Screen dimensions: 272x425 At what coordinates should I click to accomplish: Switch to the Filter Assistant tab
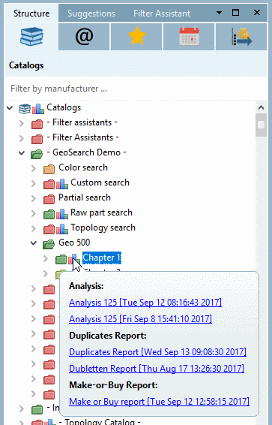162,14
